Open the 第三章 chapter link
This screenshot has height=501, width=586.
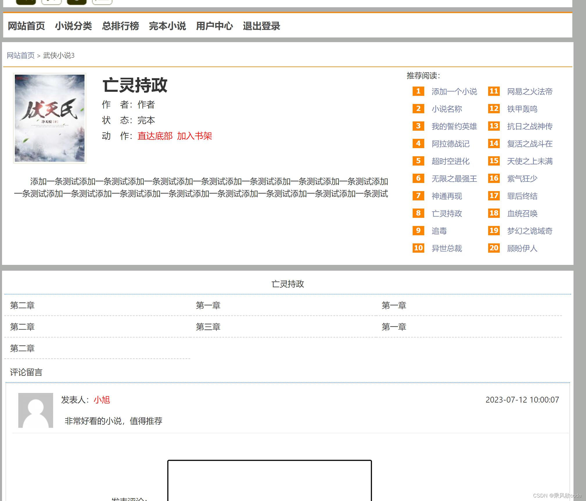point(208,327)
